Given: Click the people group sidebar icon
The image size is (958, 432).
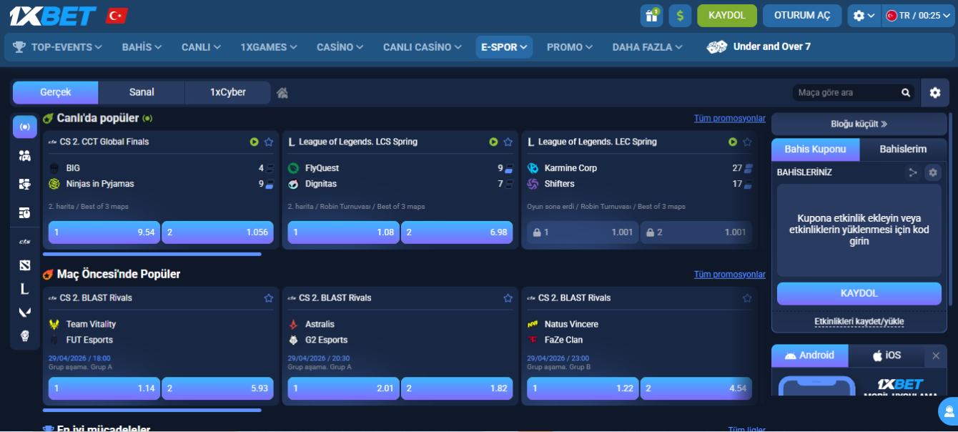Looking at the screenshot, I should pyautogui.click(x=25, y=155).
